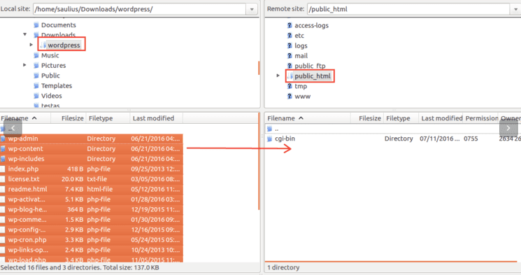Click the public_ftp unknown folder icon
The width and height of the screenshot is (521, 275).
pyautogui.click(x=290, y=66)
